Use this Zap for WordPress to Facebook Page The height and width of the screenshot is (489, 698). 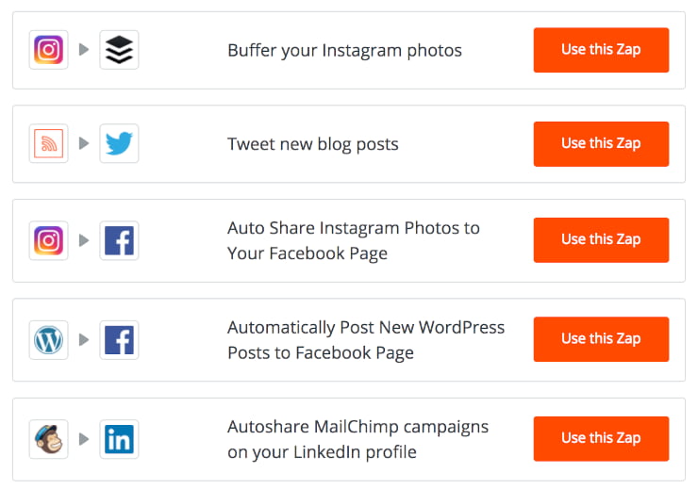pos(601,339)
